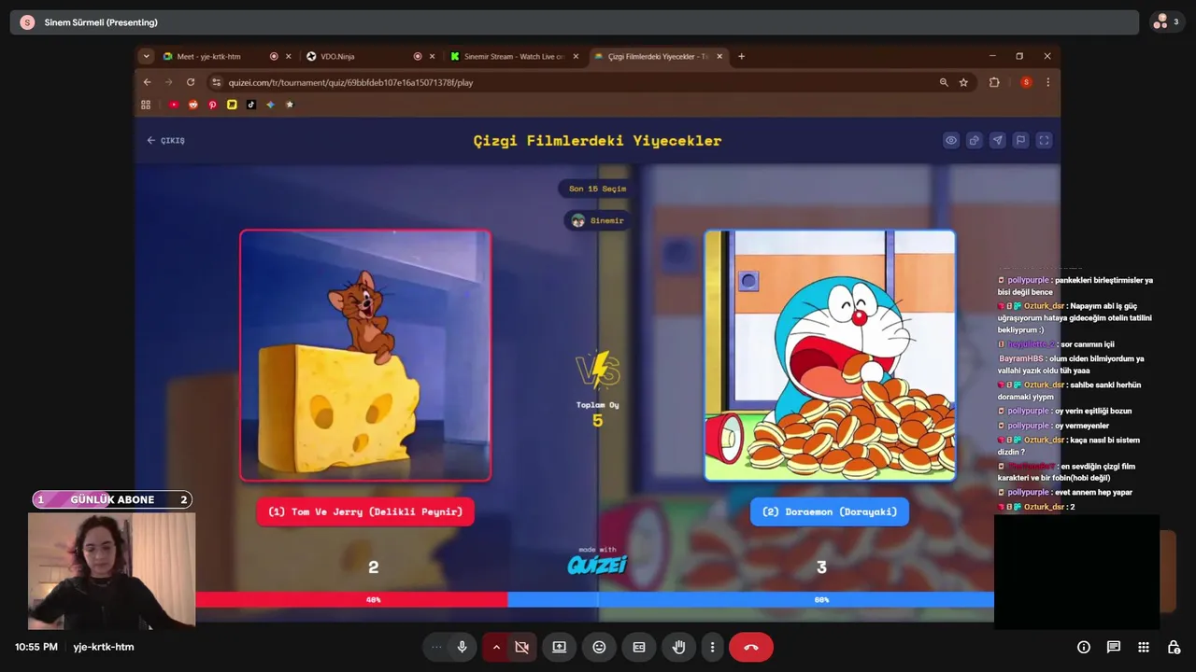Open the Reddit bookmark
The height and width of the screenshot is (672, 1196).
(x=193, y=105)
